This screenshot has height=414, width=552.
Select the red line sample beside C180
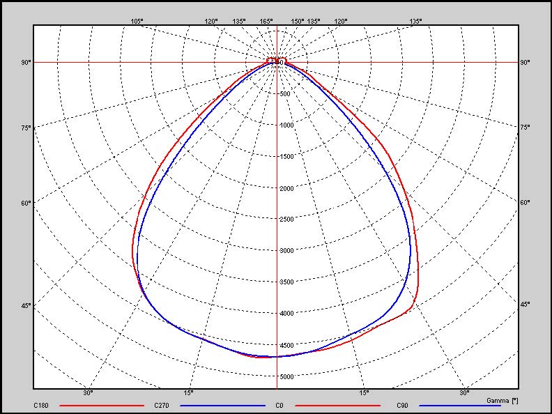click(x=102, y=406)
